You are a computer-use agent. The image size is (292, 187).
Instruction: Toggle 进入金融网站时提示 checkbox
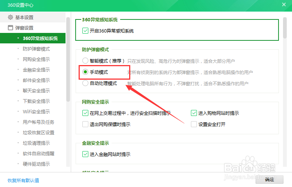point(85,154)
